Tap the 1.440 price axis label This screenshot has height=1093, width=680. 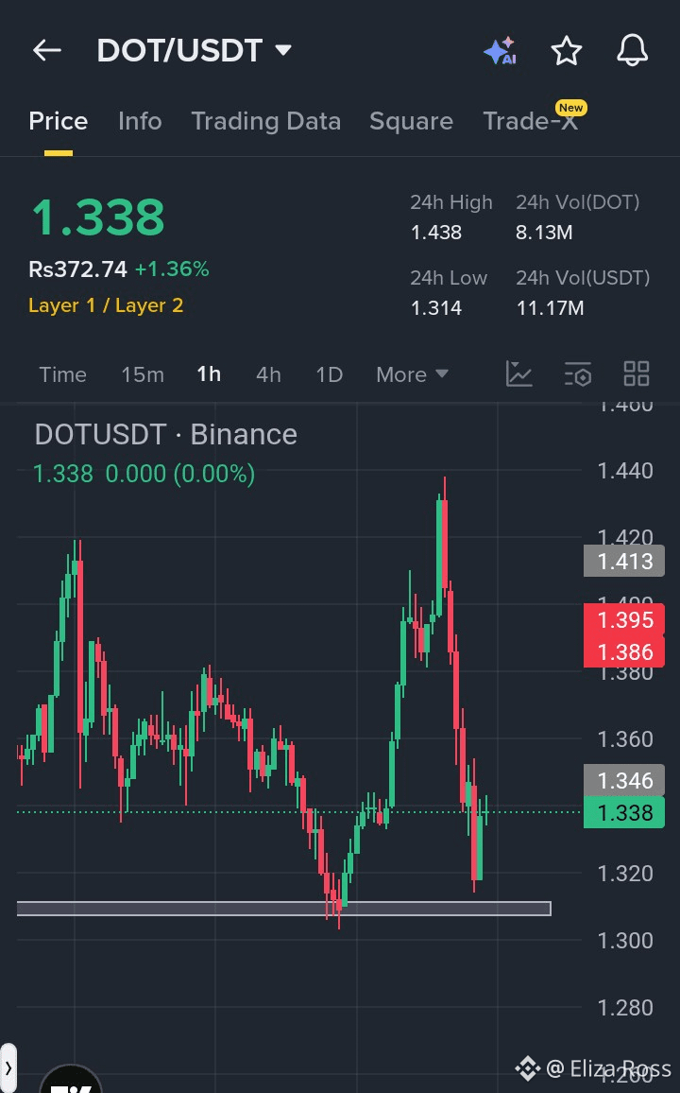point(625,471)
